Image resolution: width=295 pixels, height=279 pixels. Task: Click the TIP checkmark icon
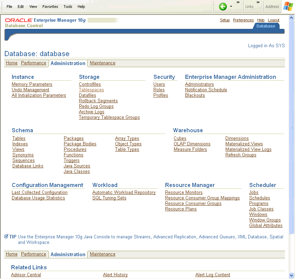coord(6,237)
